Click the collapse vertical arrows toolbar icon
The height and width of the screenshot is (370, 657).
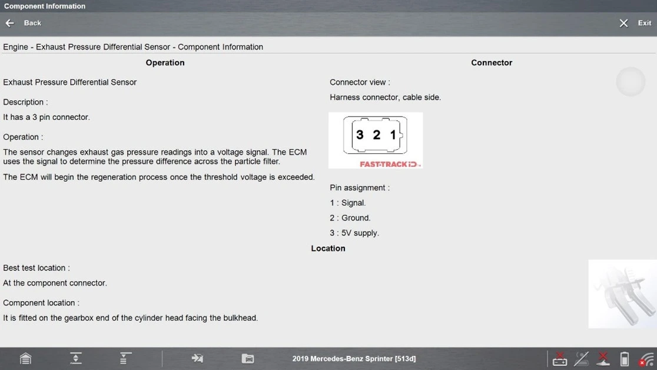tap(76, 358)
